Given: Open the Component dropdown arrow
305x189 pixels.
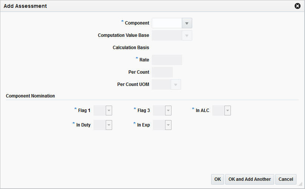Looking at the screenshot, I should tap(187, 23).
